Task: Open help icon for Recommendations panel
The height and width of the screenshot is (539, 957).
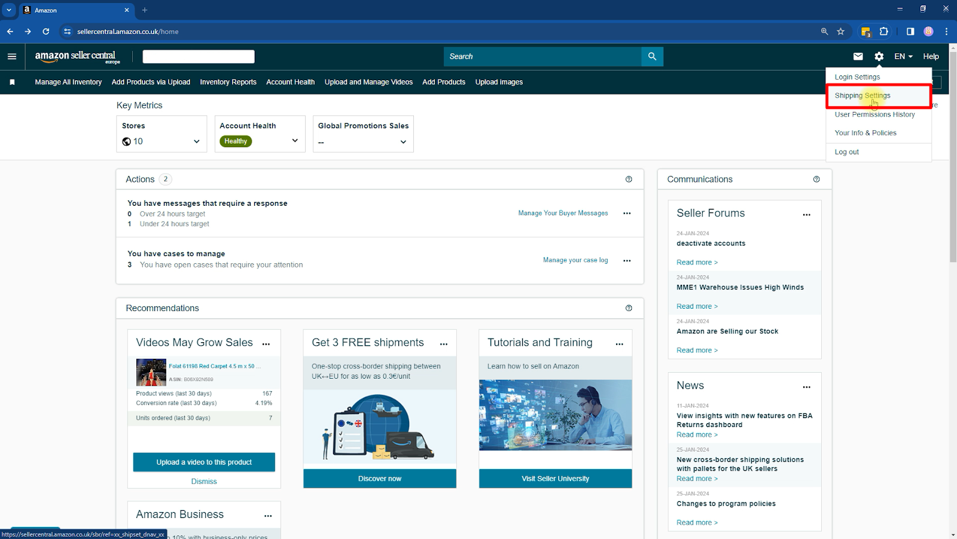Action: coord(629,308)
